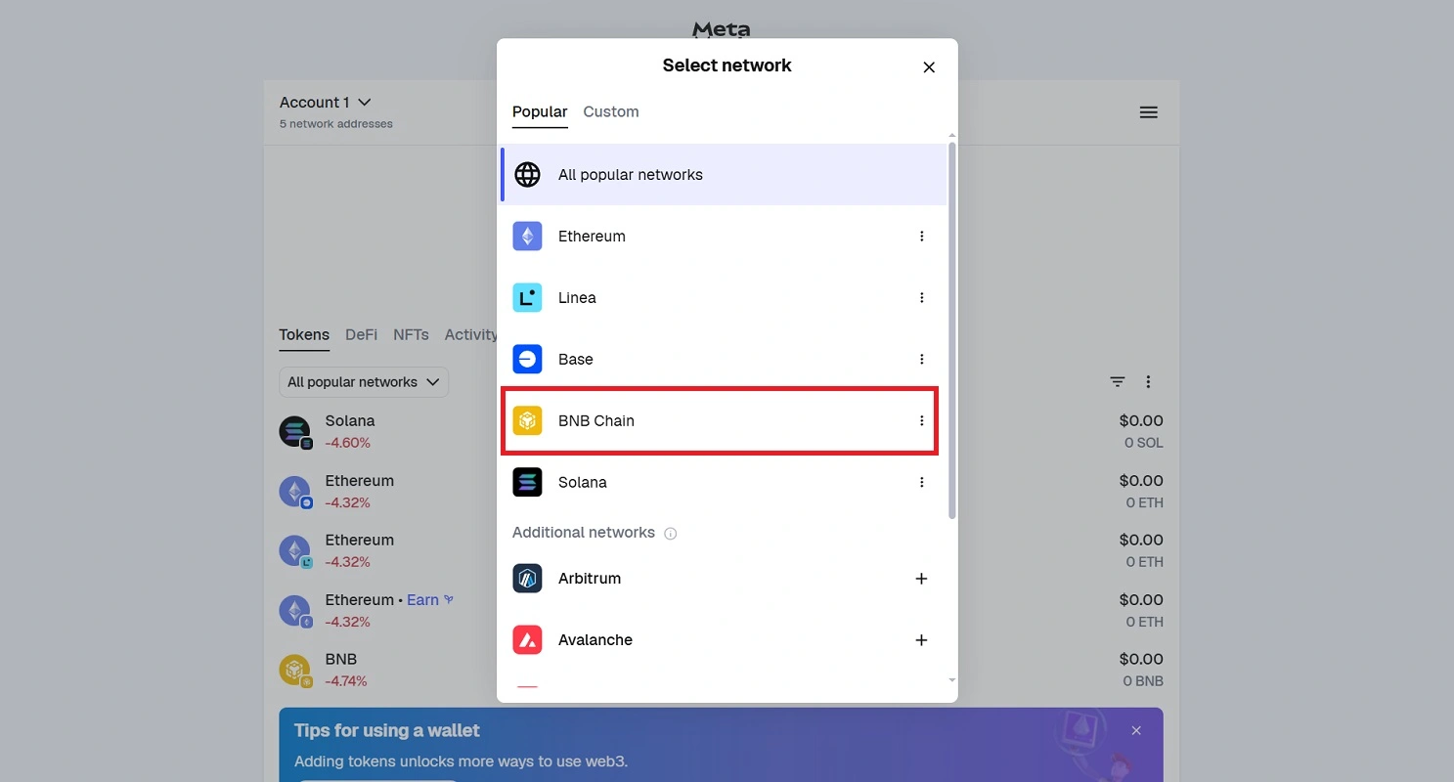Screen dimensions: 1454x782
Task: Click the token filter icon
Action: coord(1118,382)
